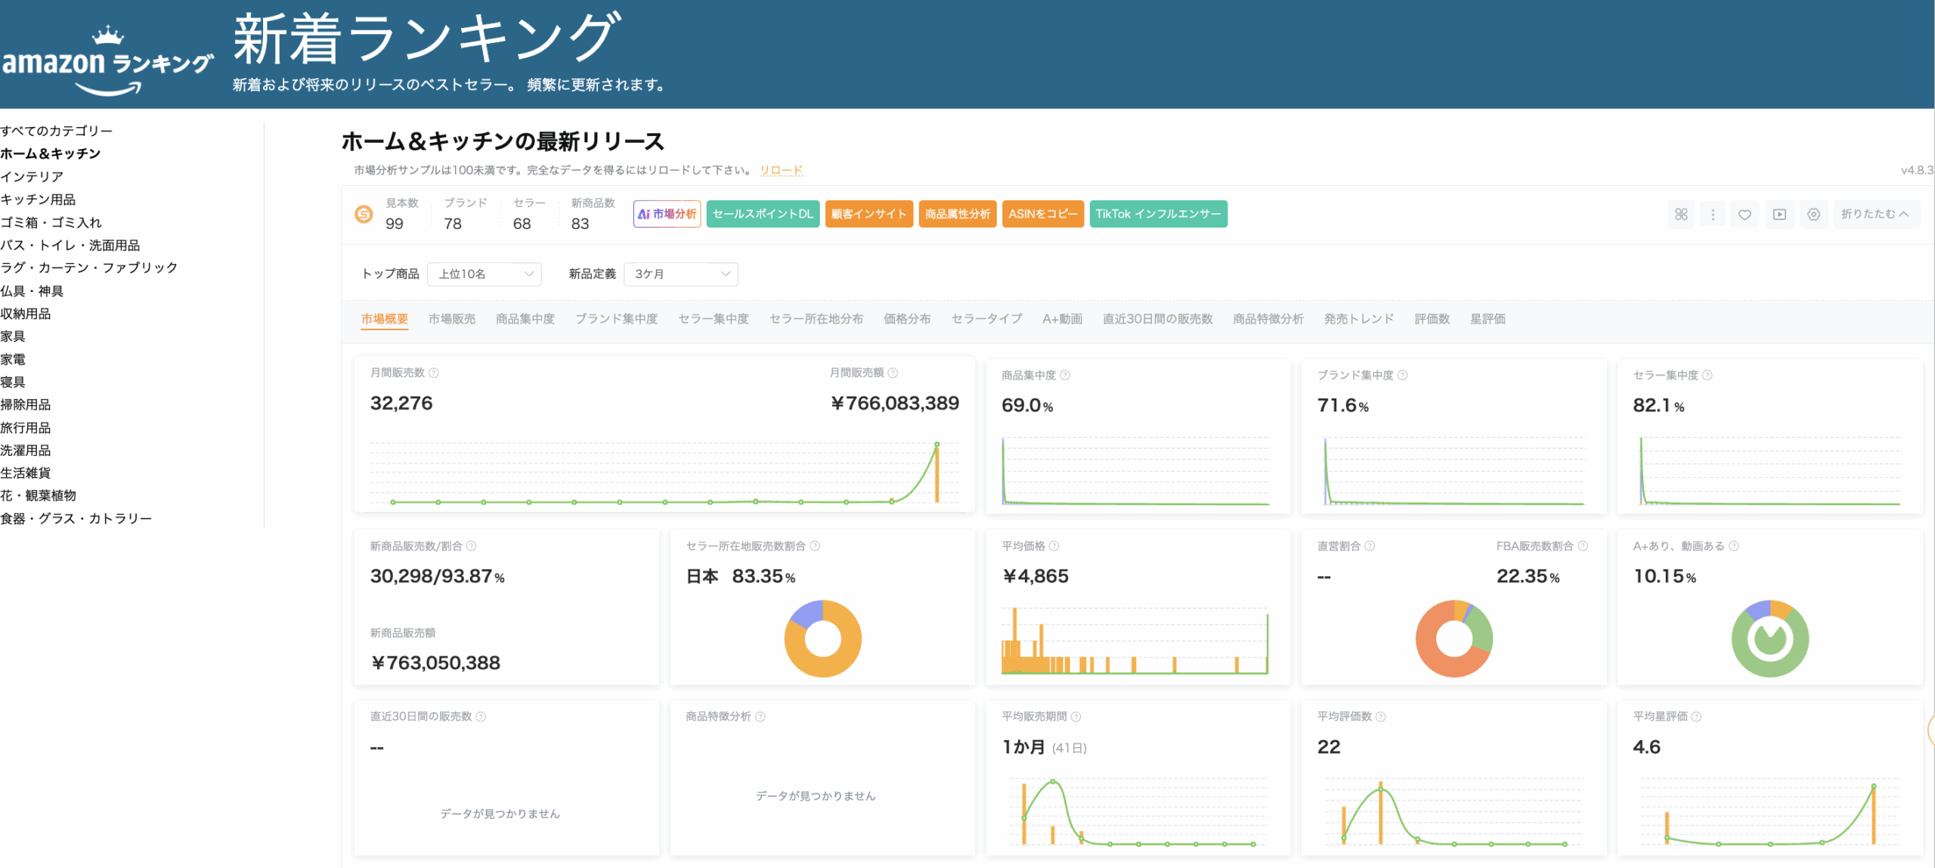1935x868 pixels.
Task: Click the リロード link
Action: (781, 170)
